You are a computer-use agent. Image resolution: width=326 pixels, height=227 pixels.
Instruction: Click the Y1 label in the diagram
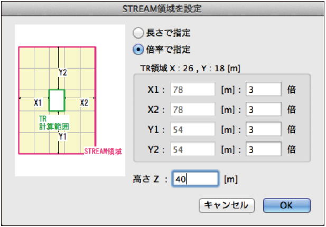(62, 136)
